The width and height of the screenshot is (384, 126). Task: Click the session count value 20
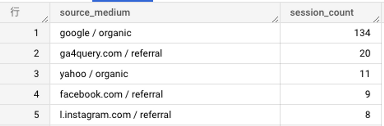365,53
